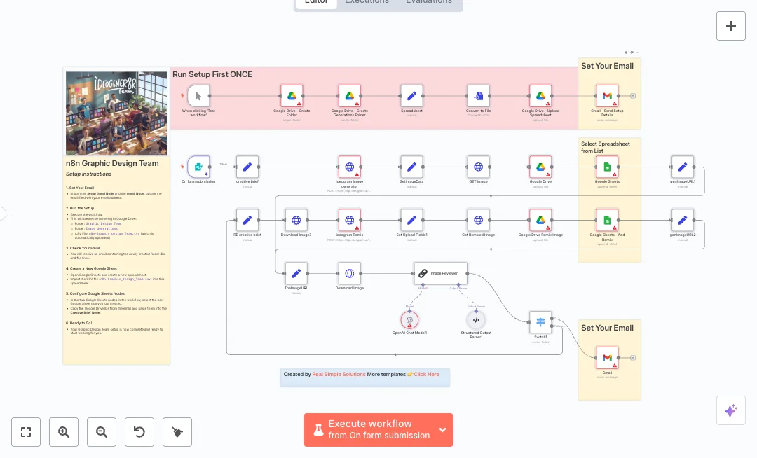Open the AI assistant sparkle button
This screenshot has width=757, height=458.
[730, 410]
